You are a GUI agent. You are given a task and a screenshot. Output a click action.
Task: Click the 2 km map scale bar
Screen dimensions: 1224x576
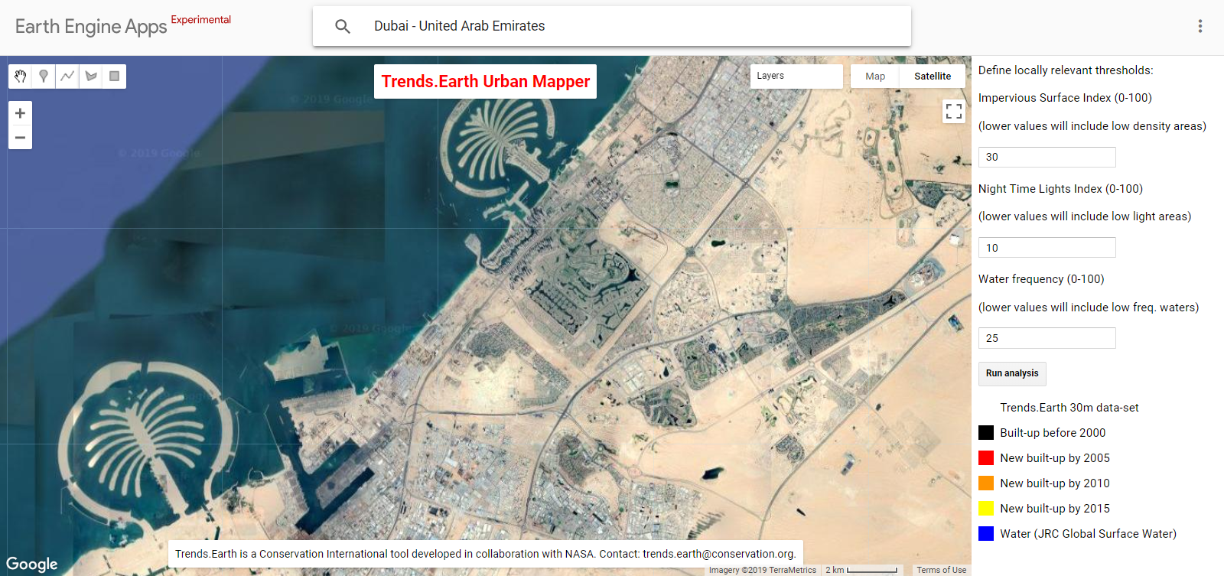tap(862, 570)
